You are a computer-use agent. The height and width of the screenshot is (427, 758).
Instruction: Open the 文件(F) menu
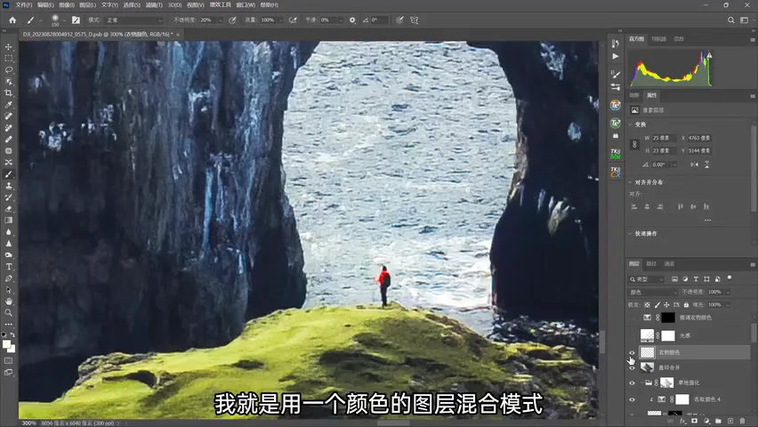pos(24,4)
